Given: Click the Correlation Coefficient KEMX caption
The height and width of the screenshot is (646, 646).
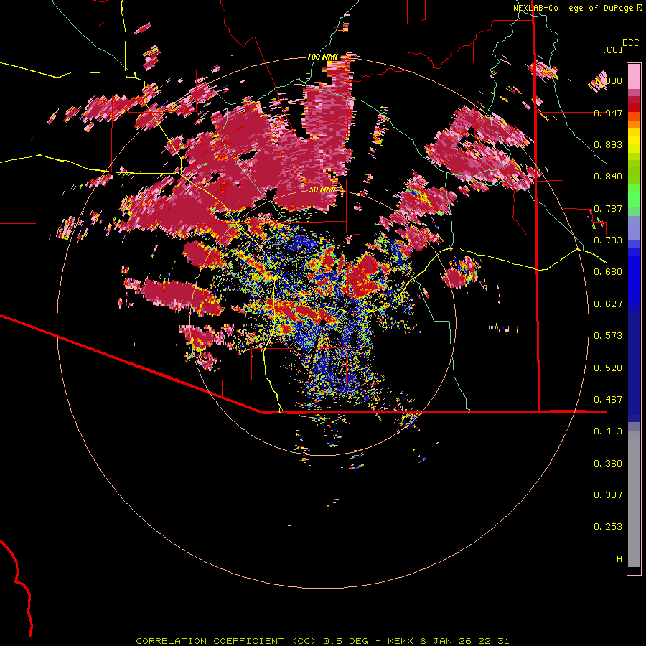Looking at the screenshot, I should [x=322, y=641].
